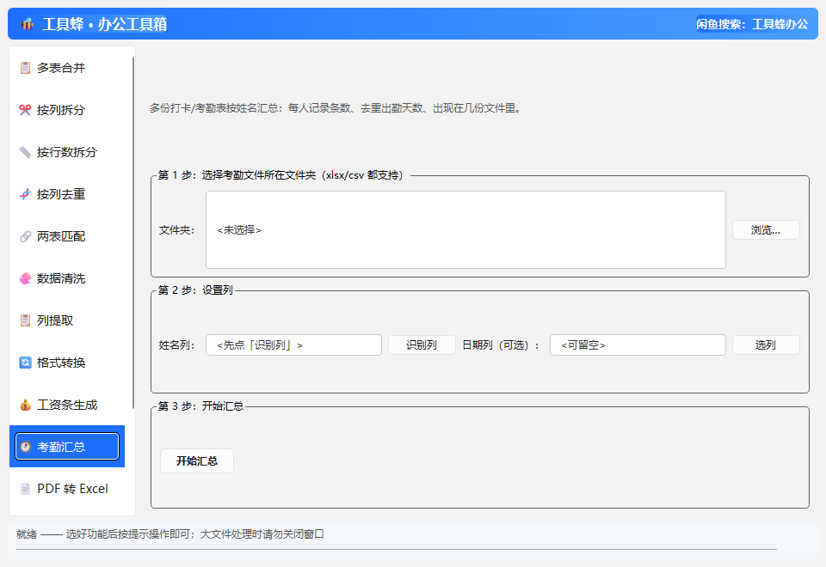Select the highlighted 考勤汇总 item
This screenshot has height=567, width=826.
(x=67, y=447)
